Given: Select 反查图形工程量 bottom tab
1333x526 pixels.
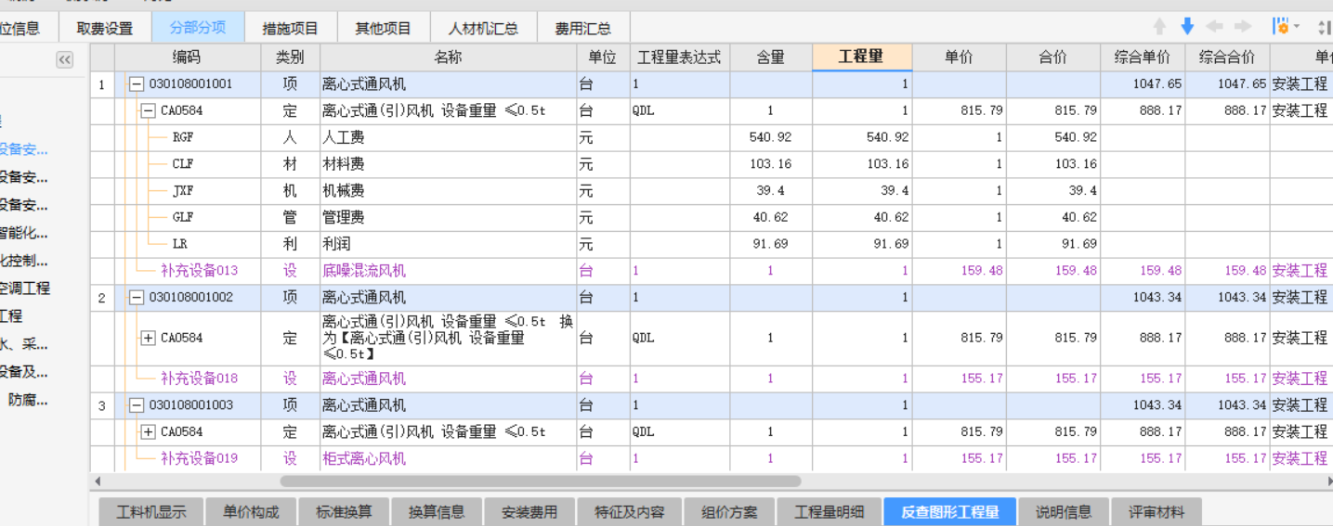Looking at the screenshot, I should click(950, 512).
